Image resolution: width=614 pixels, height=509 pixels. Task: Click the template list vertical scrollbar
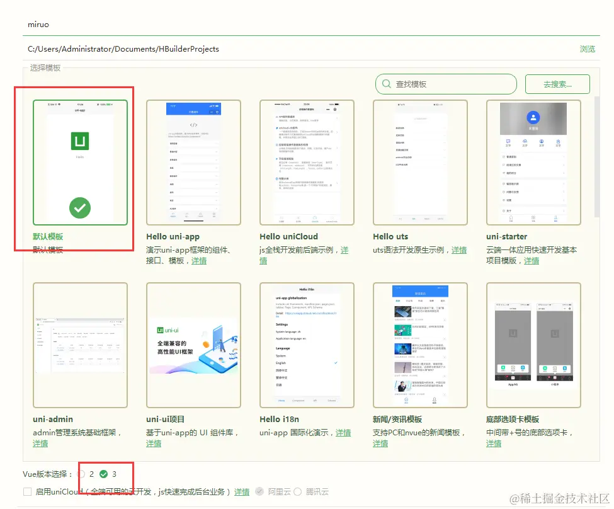point(597,157)
